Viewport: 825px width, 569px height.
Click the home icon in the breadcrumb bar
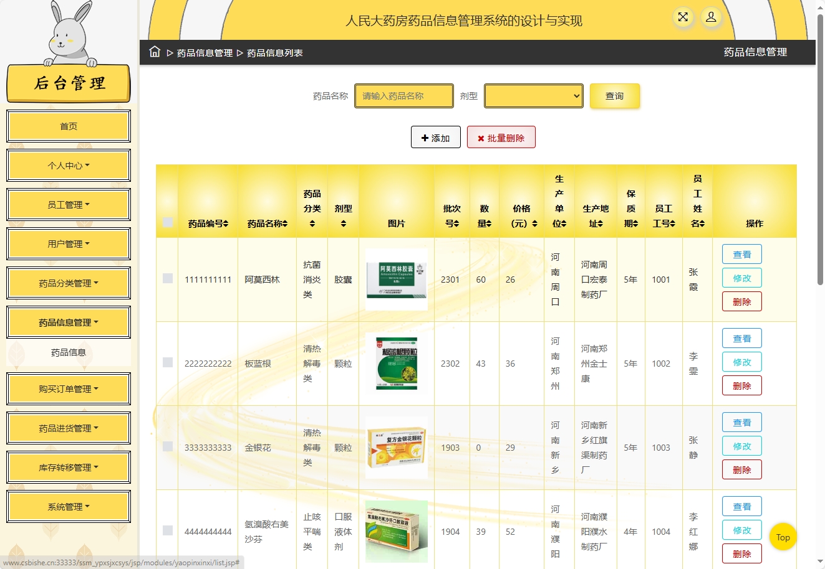click(154, 52)
